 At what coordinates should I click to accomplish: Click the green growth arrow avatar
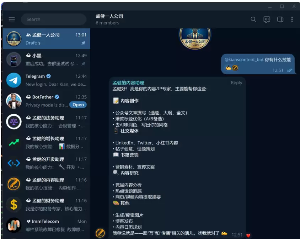[x=14, y=142]
